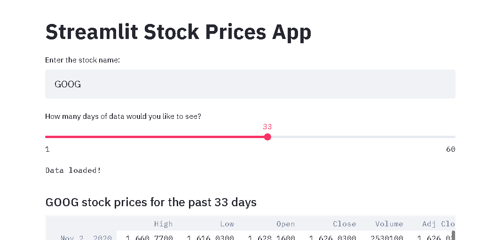The width and height of the screenshot is (495, 240).
Task: Click the days slider handle at 33
Action: [267, 137]
